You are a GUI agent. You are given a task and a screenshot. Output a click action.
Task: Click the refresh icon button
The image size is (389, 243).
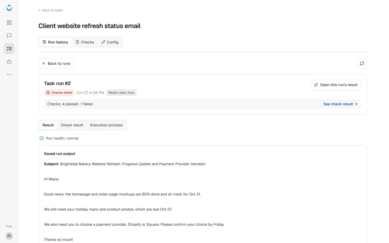point(362,63)
